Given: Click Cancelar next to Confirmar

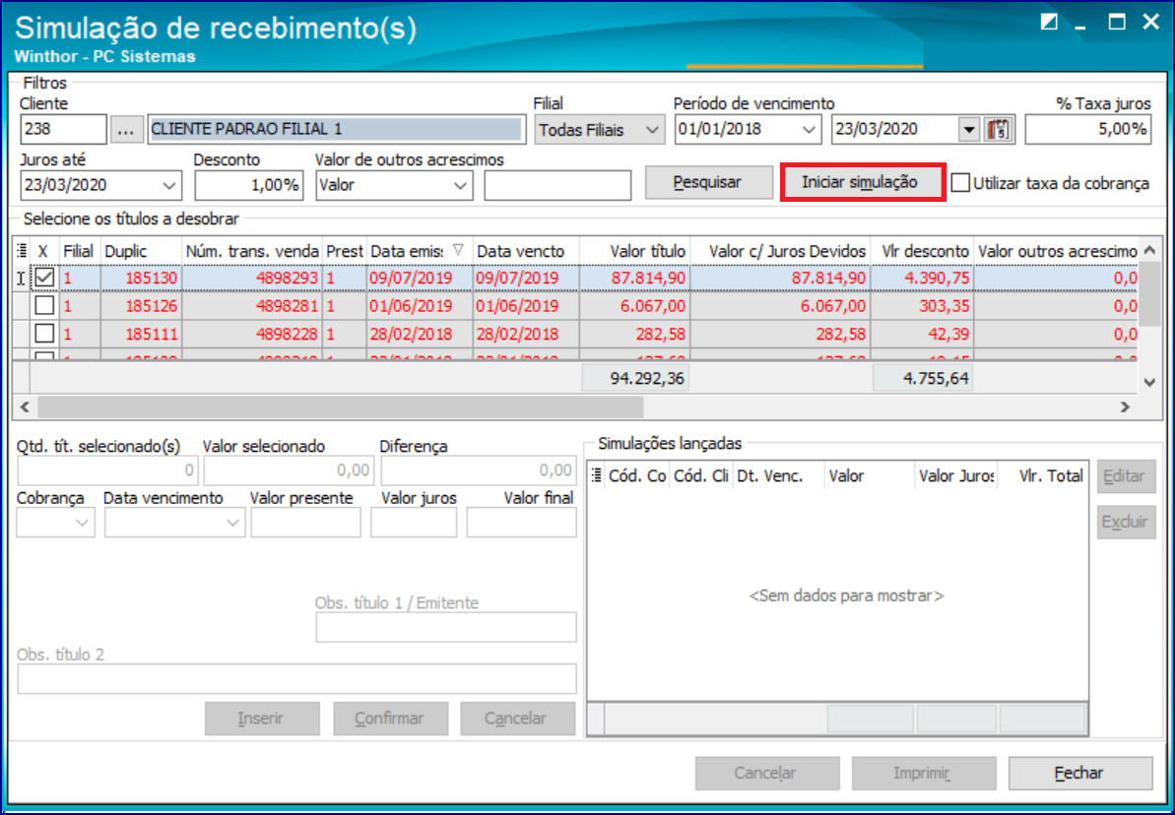Looking at the screenshot, I should click(518, 719).
